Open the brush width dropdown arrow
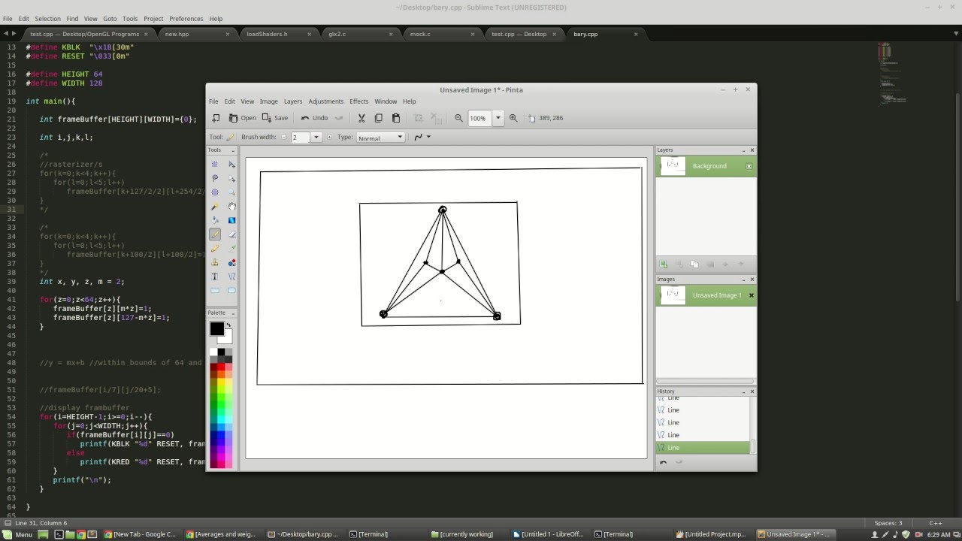This screenshot has height=541, width=962. [316, 138]
